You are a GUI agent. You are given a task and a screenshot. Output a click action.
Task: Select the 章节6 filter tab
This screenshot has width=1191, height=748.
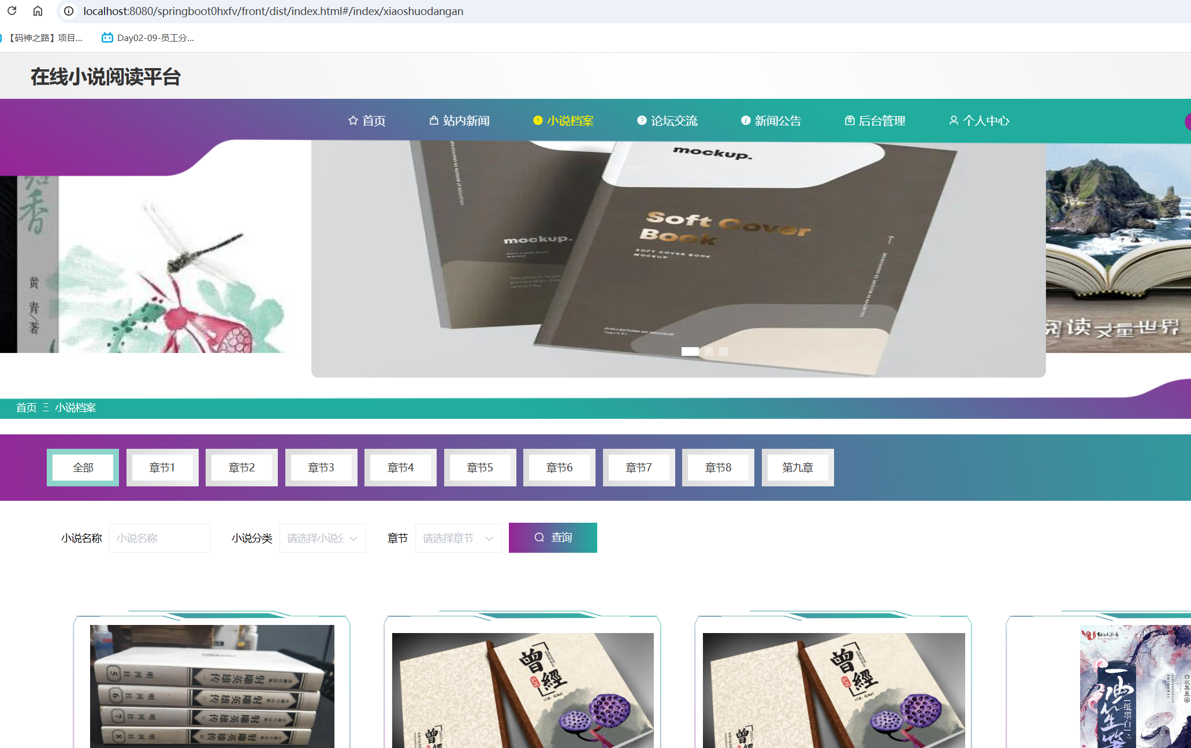click(559, 467)
